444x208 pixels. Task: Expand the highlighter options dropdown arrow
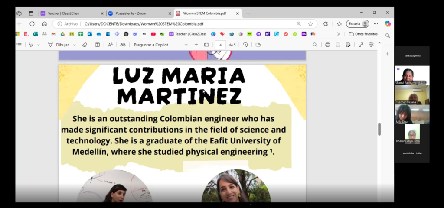(x=39, y=45)
